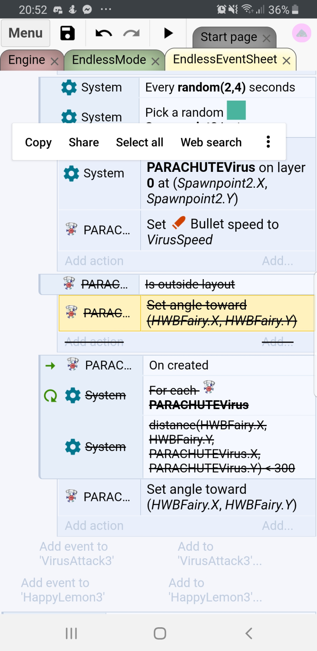Select the EndlessEventSheet tab

click(225, 59)
